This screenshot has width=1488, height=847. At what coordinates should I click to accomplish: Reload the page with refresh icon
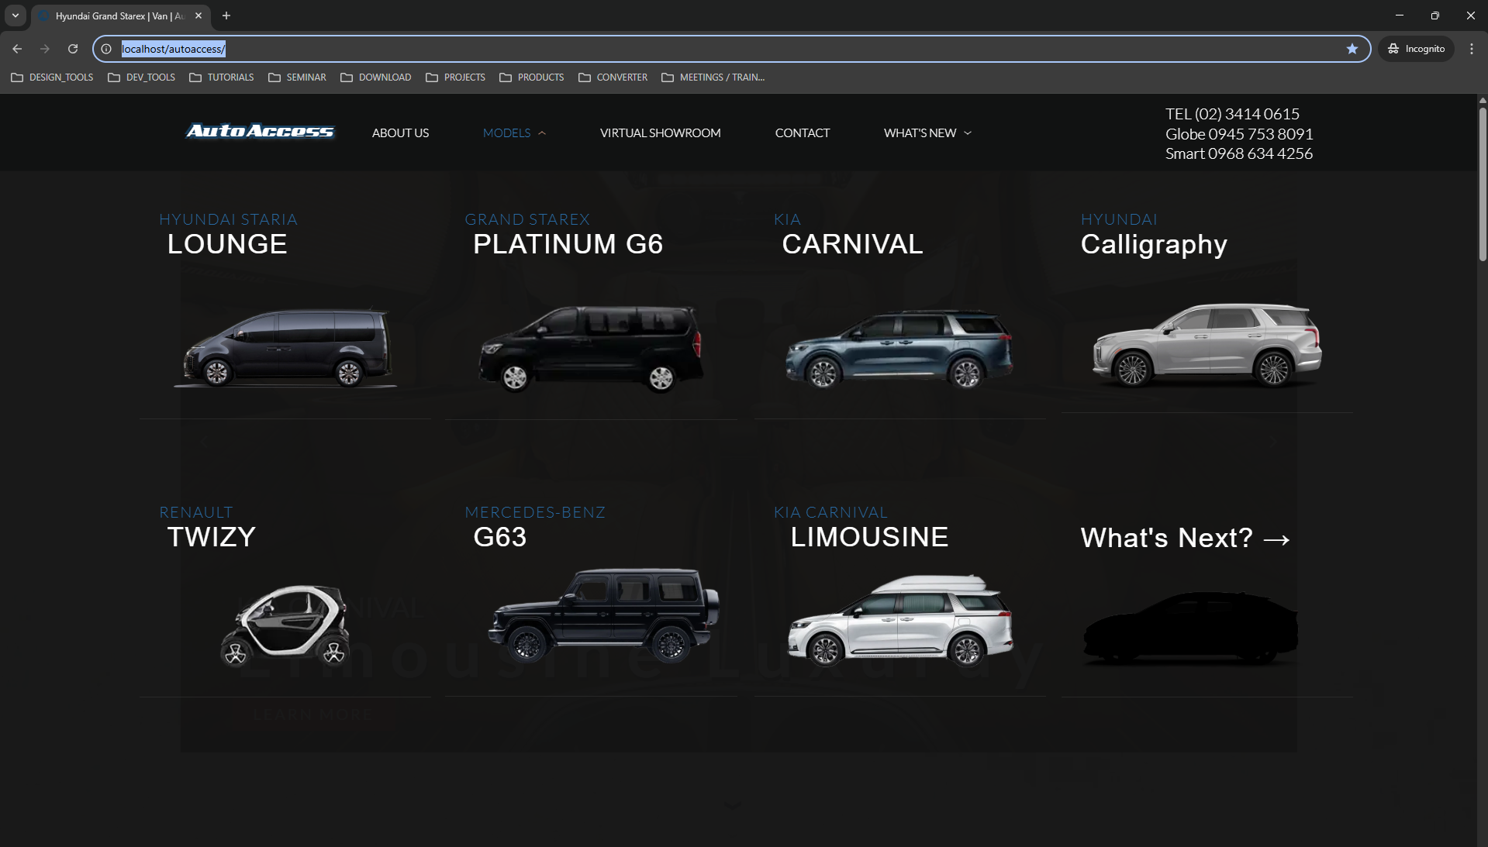[x=73, y=49]
